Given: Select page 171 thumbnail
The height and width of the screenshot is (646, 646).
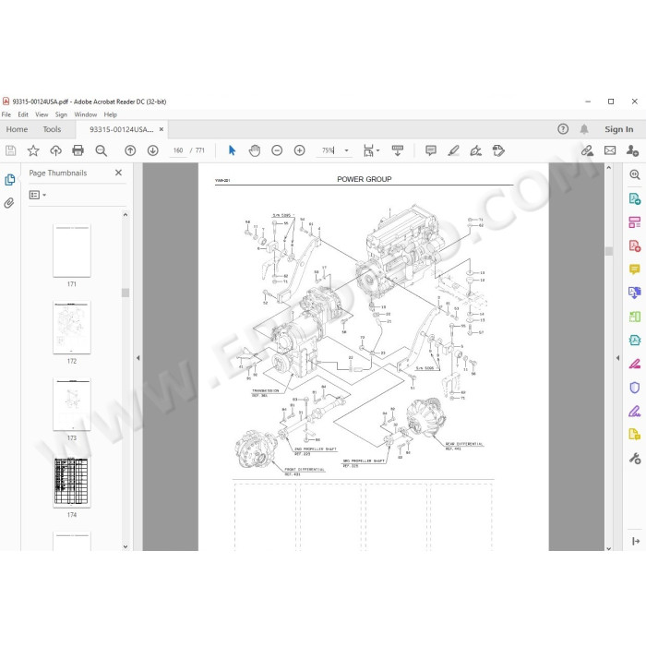Looking at the screenshot, I should pos(72,250).
